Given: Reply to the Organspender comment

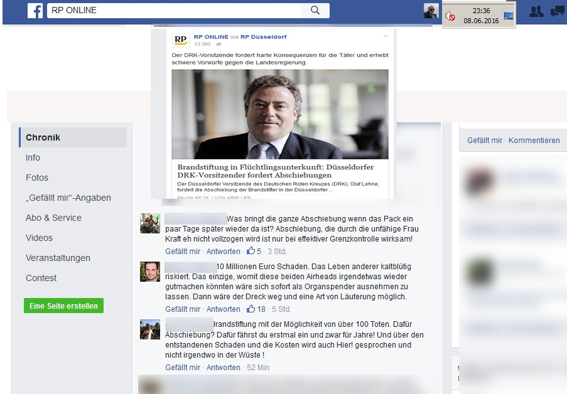Looking at the screenshot, I should click(223, 309).
